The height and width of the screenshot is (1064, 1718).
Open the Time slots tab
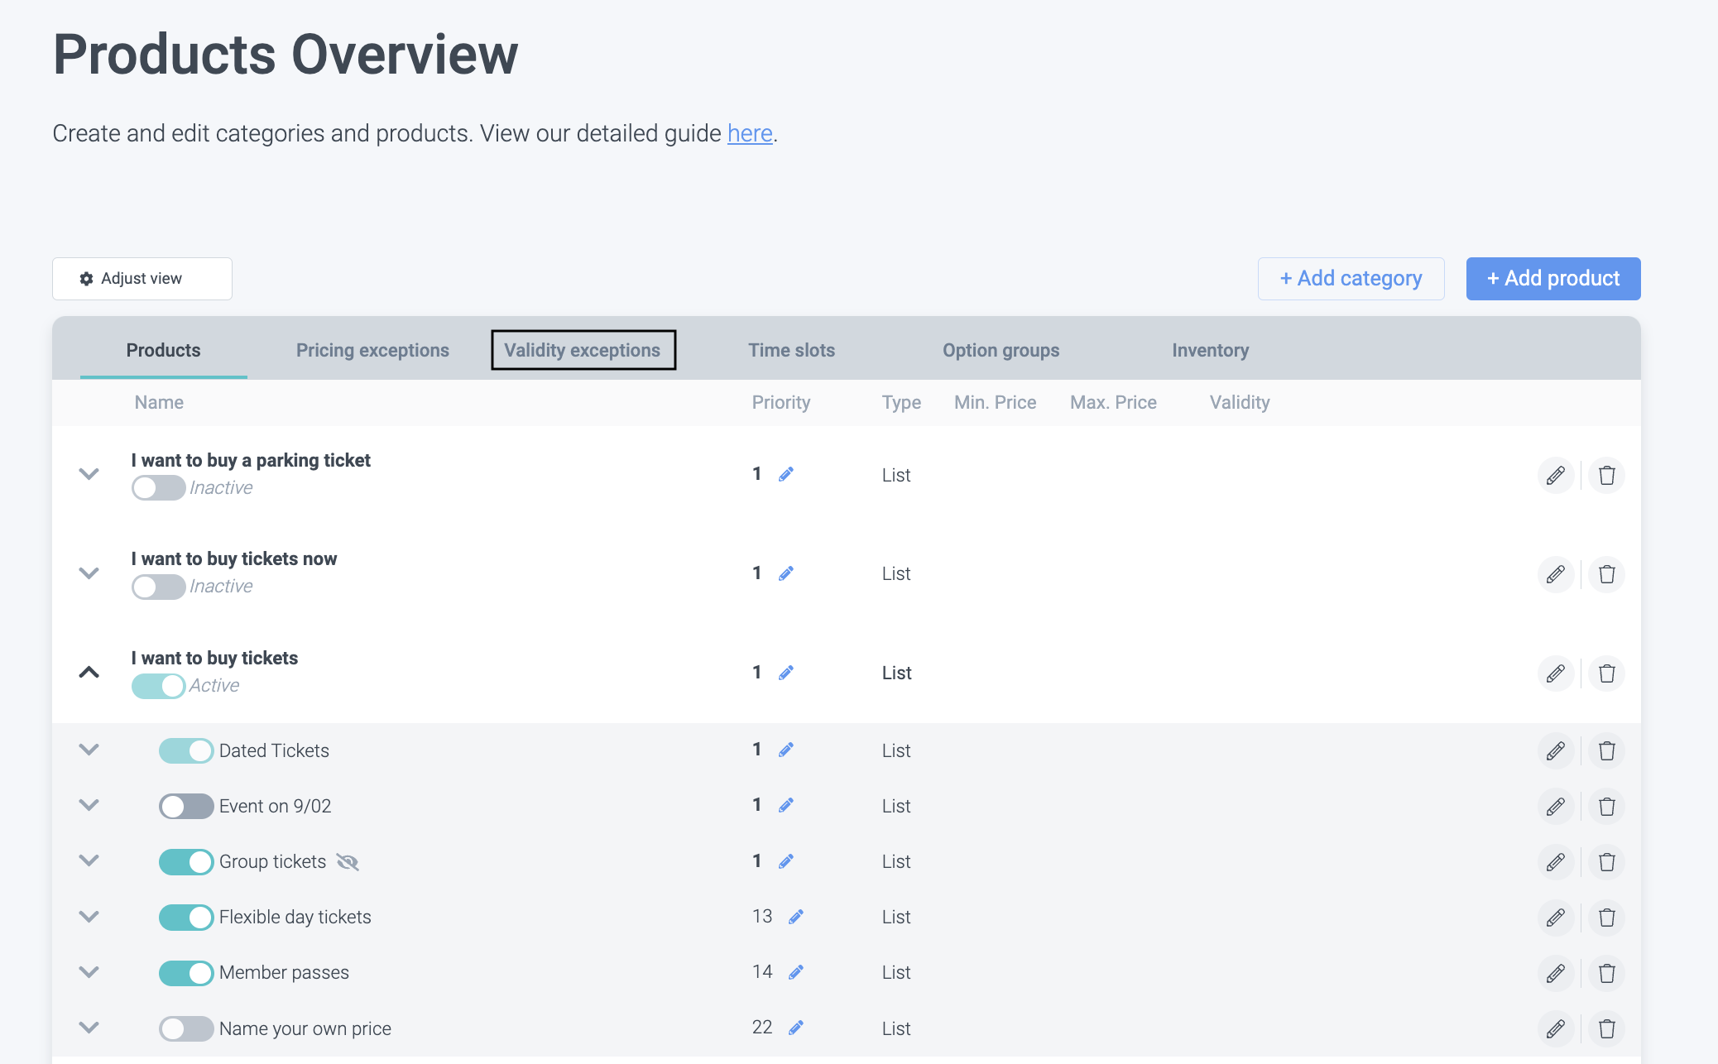click(791, 350)
